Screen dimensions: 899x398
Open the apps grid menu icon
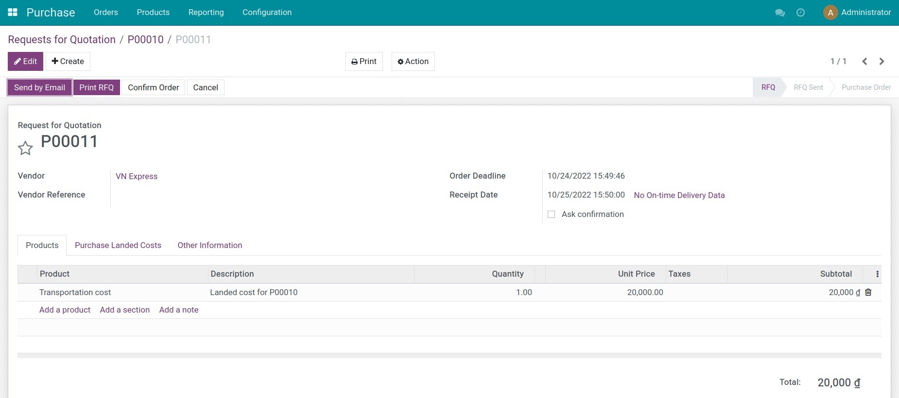click(x=13, y=12)
